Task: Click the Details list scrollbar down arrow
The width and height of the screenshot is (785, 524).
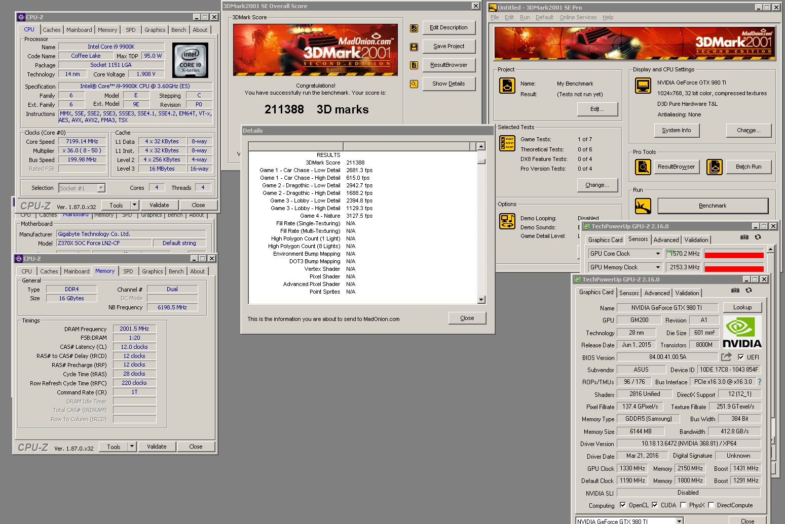Action: [481, 299]
